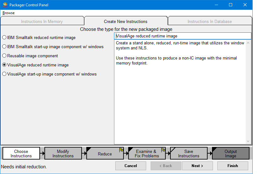Open the Browse menu

point(9,13)
